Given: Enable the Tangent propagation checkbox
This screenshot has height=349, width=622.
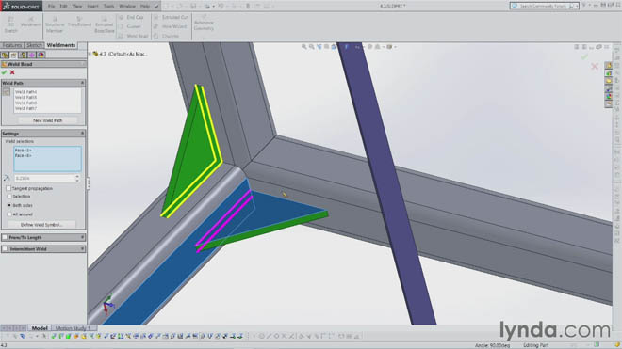Looking at the screenshot, I should (x=8, y=188).
